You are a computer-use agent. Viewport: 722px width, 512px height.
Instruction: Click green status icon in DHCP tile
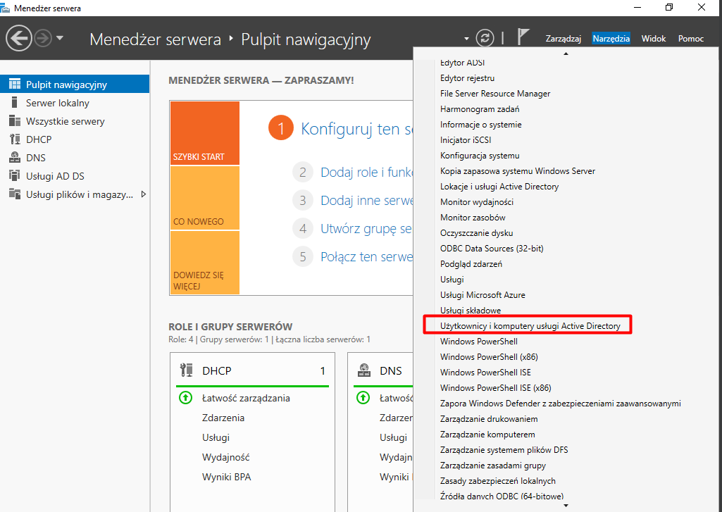click(x=186, y=398)
